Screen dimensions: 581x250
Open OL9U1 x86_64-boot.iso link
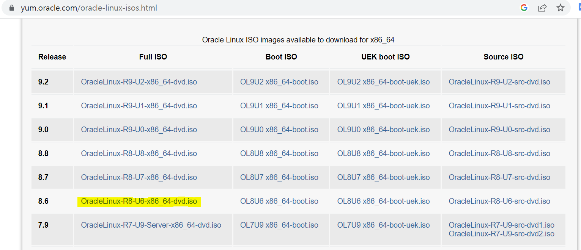point(279,106)
